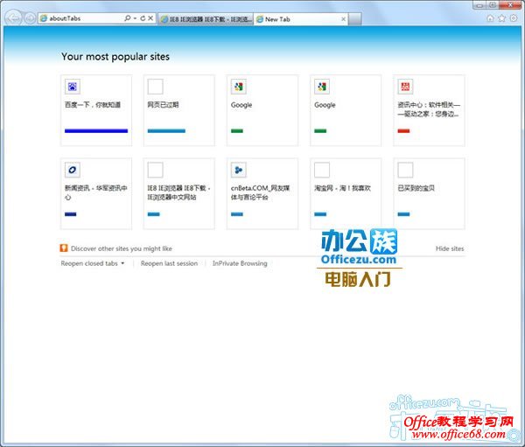Click the first Google tile favicon
525x447 pixels.
tap(239, 87)
